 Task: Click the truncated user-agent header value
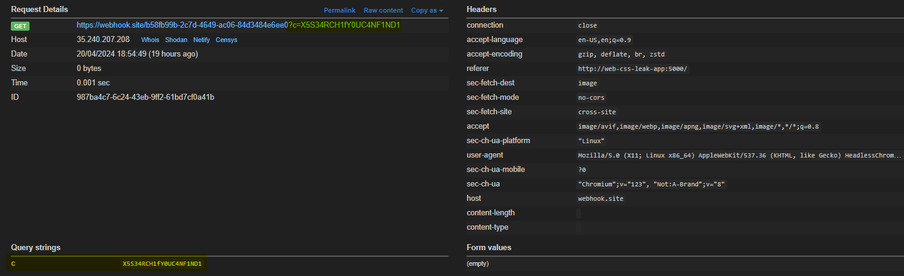[x=740, y=155]
